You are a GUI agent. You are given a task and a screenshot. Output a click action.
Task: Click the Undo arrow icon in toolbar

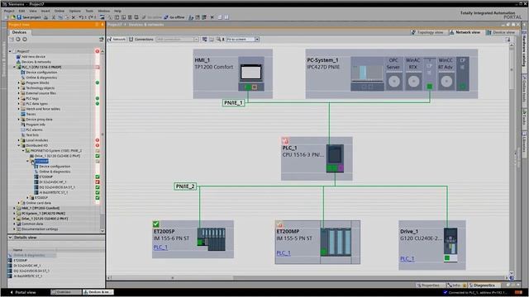pos(81,17)
